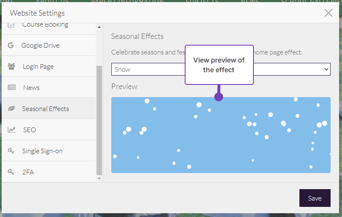The height and width of the screenshot is (217, 342).
Task: Open the Google Drive settings tab
Action: point(40,45)
